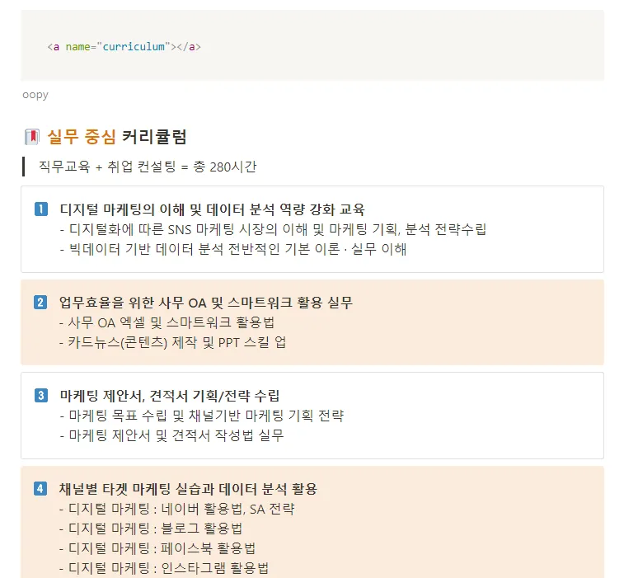Viewport: 624px width, 578px height.
Task: Click the 업무효율을 위한 사무 OA title
Action: click(x=206, y=303)
